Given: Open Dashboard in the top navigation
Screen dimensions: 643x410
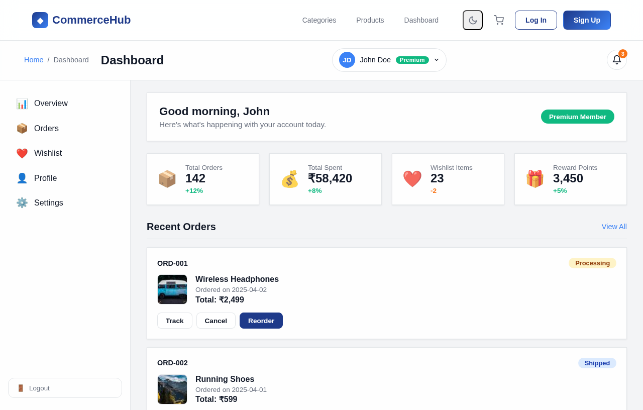Looking at the screenshot, I should (x=421, y=20).
